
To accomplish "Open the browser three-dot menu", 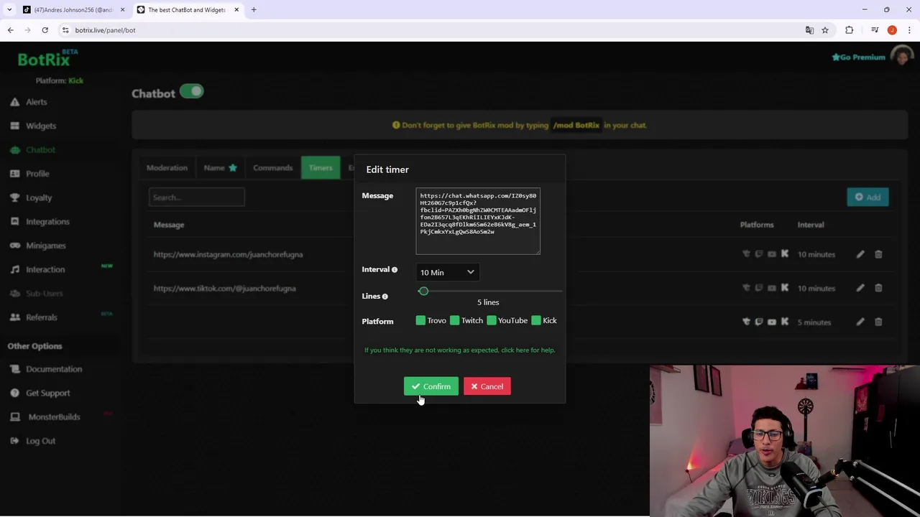I will pyautogui.click(x=909, y=30).
